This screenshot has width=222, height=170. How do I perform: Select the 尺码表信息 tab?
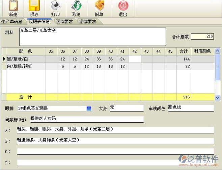point(39,22)
